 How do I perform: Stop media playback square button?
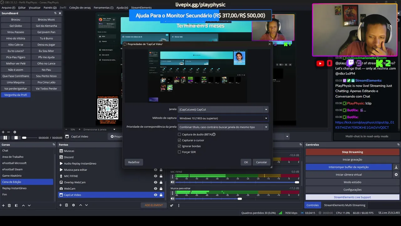[x=16, y=138]
